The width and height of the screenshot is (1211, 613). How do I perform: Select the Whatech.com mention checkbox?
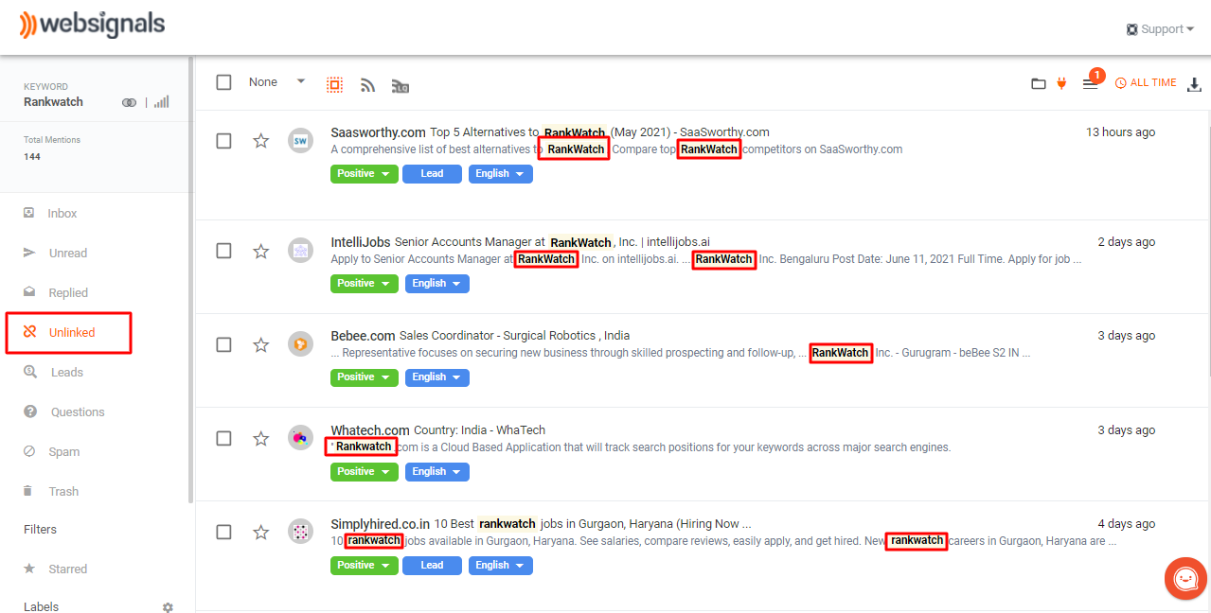(223, 438)
